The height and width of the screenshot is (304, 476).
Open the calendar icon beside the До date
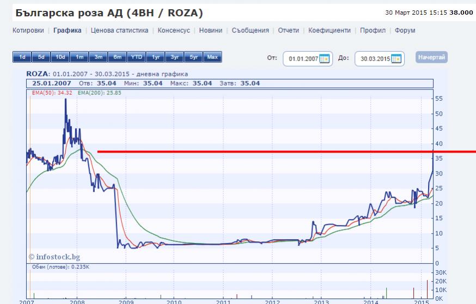point(396,59)
